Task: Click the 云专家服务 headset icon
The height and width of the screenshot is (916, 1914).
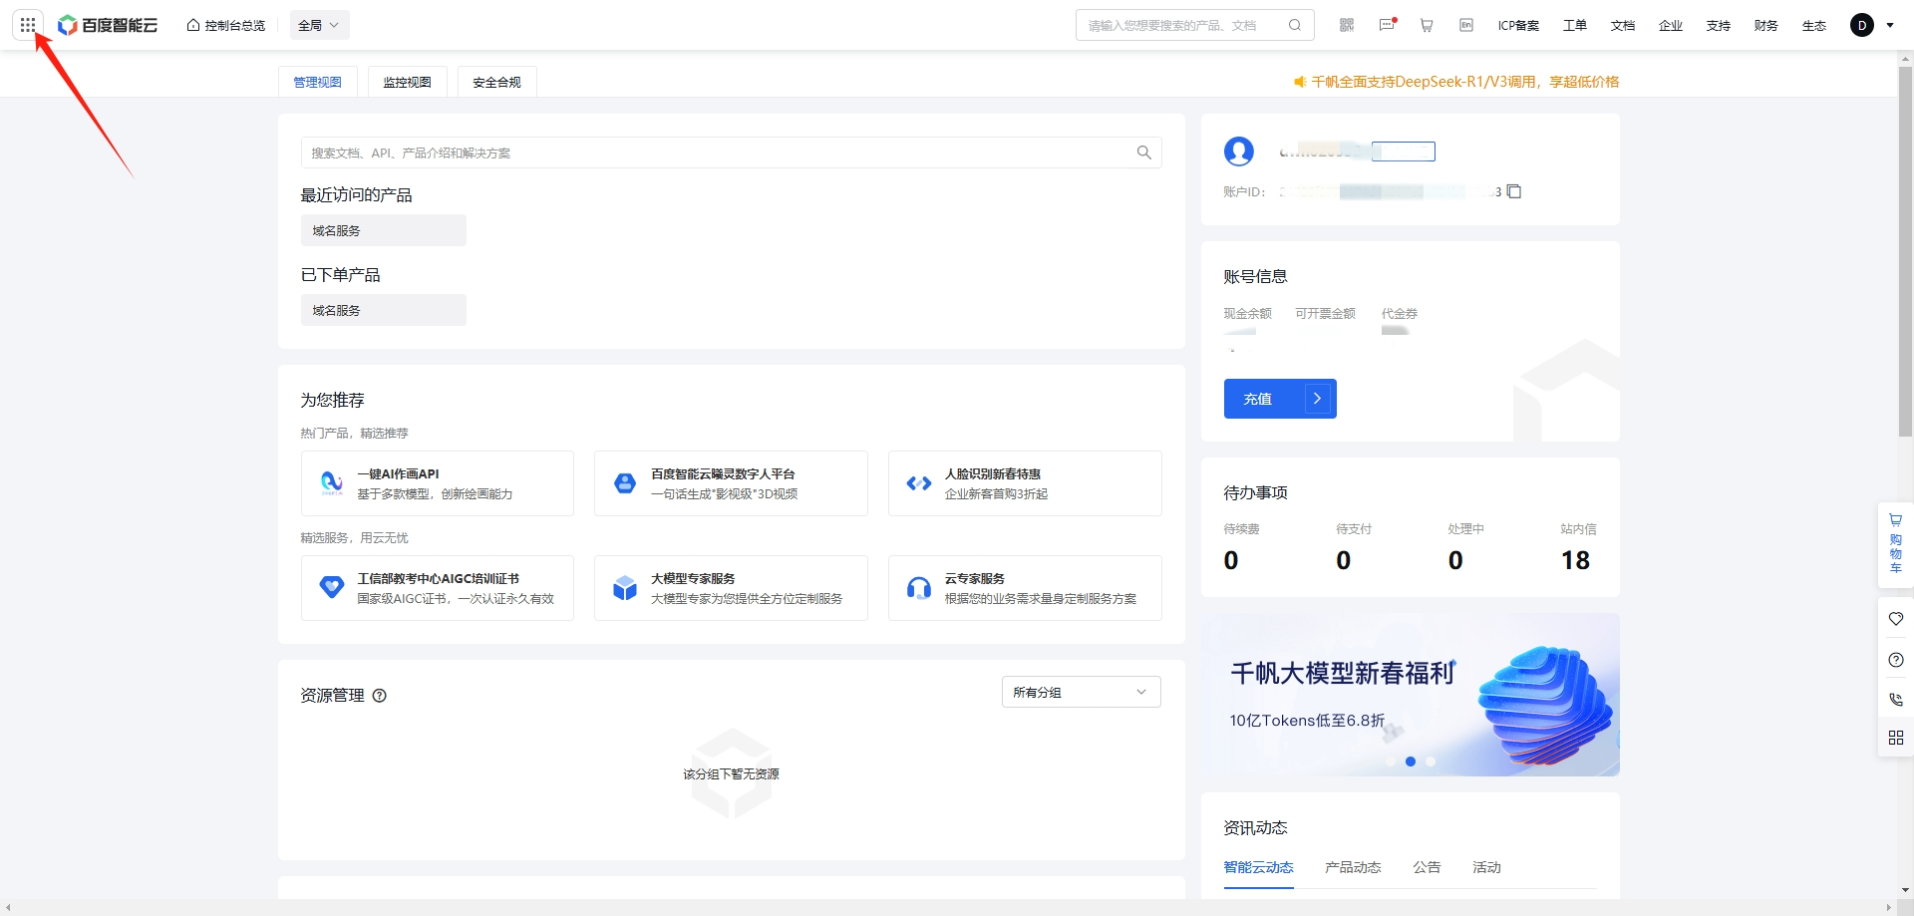Action: pyautogui.click(x=919, y=588)
